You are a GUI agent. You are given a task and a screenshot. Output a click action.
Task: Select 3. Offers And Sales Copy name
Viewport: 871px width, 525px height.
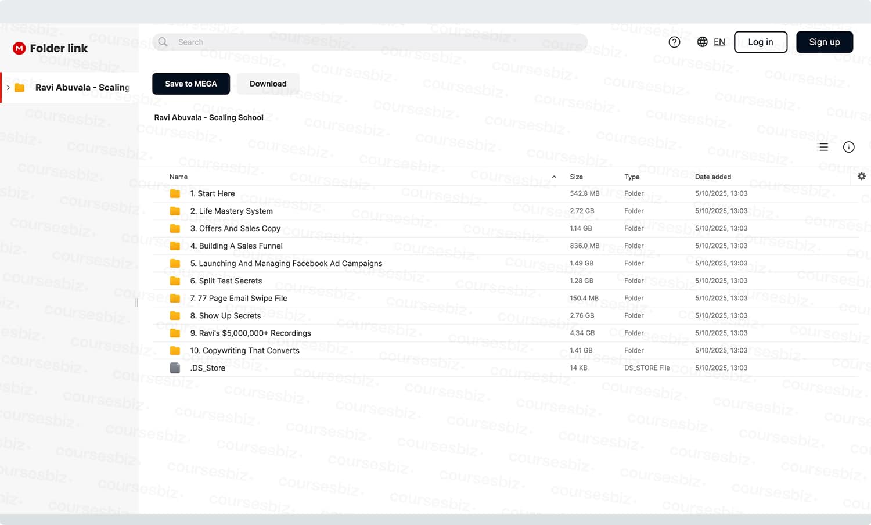(x=235, y=228)
